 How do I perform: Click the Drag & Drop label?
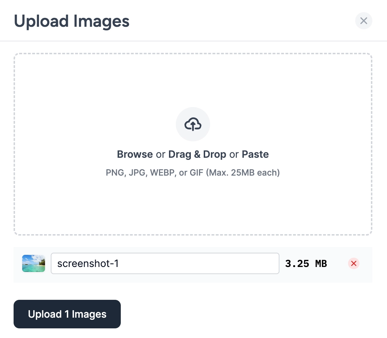tap(197, 154)
